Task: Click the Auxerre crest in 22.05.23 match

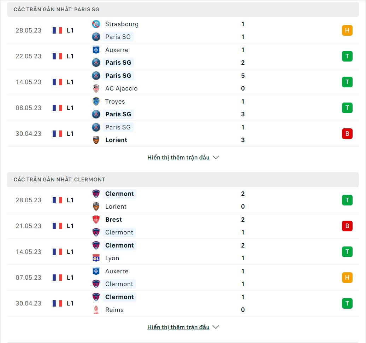Action: tap(96, 50)
